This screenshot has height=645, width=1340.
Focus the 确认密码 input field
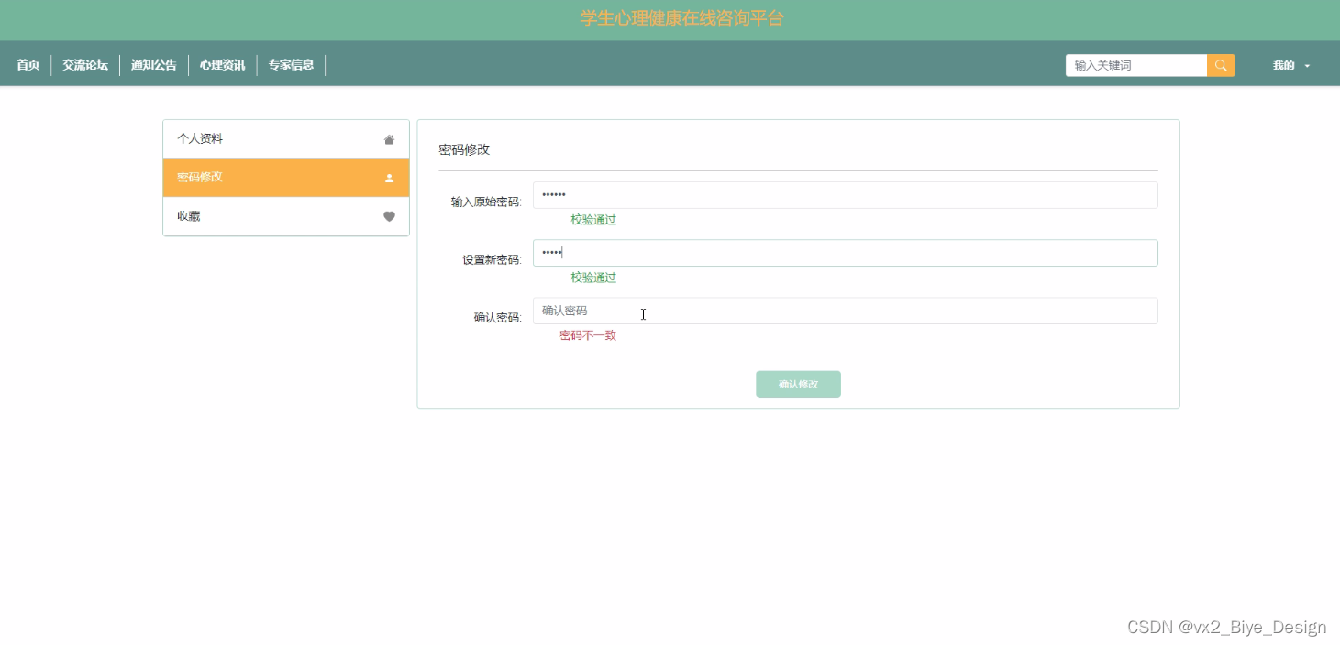click(845, 311)
